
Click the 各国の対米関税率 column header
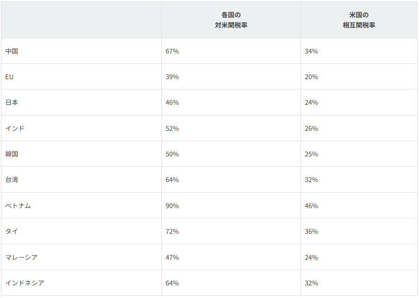pyautogui.click(x=231, y=20)
